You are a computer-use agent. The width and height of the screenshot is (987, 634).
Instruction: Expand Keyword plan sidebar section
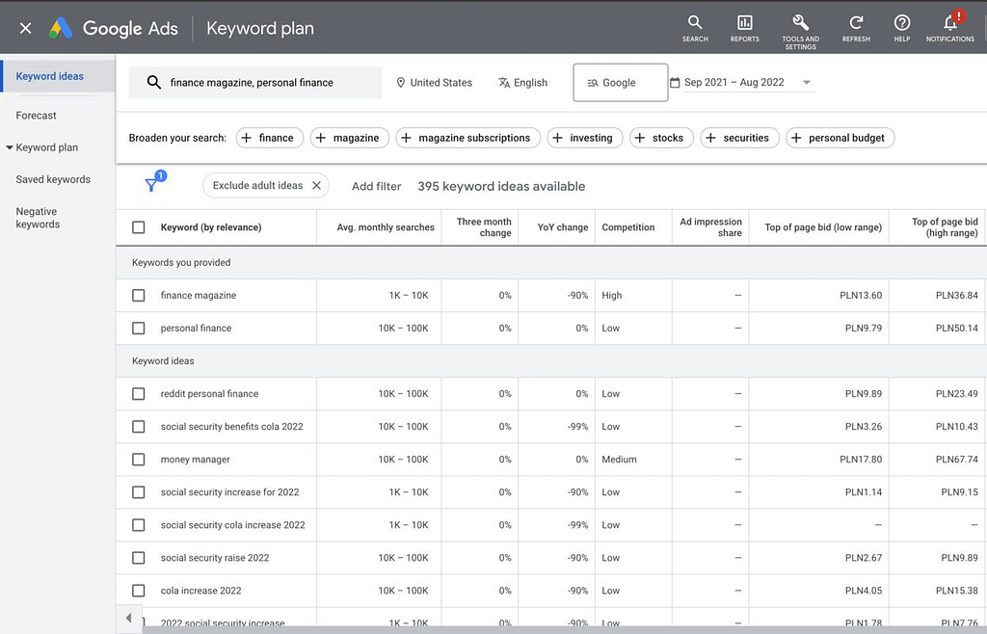10,147
